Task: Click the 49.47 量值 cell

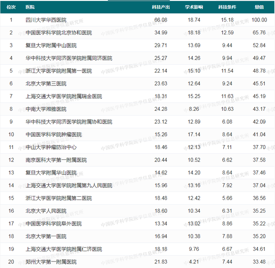Action: pos(259,58)
